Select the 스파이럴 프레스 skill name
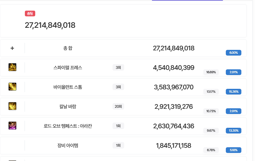This screenshot has width=260, height=161. [x=68, y=68]
